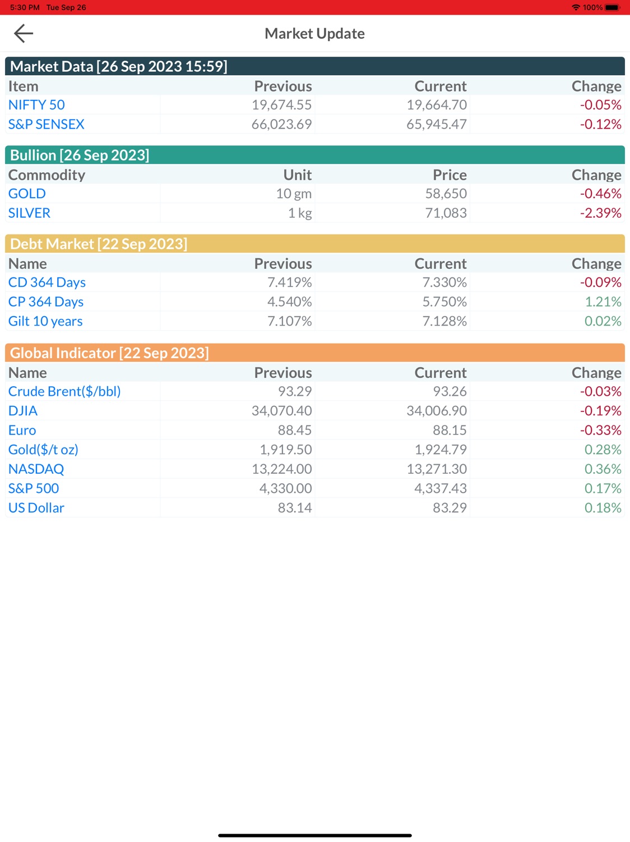Tap the Debt Market section header
630x842 pixels.
click(x=315, y=244)
